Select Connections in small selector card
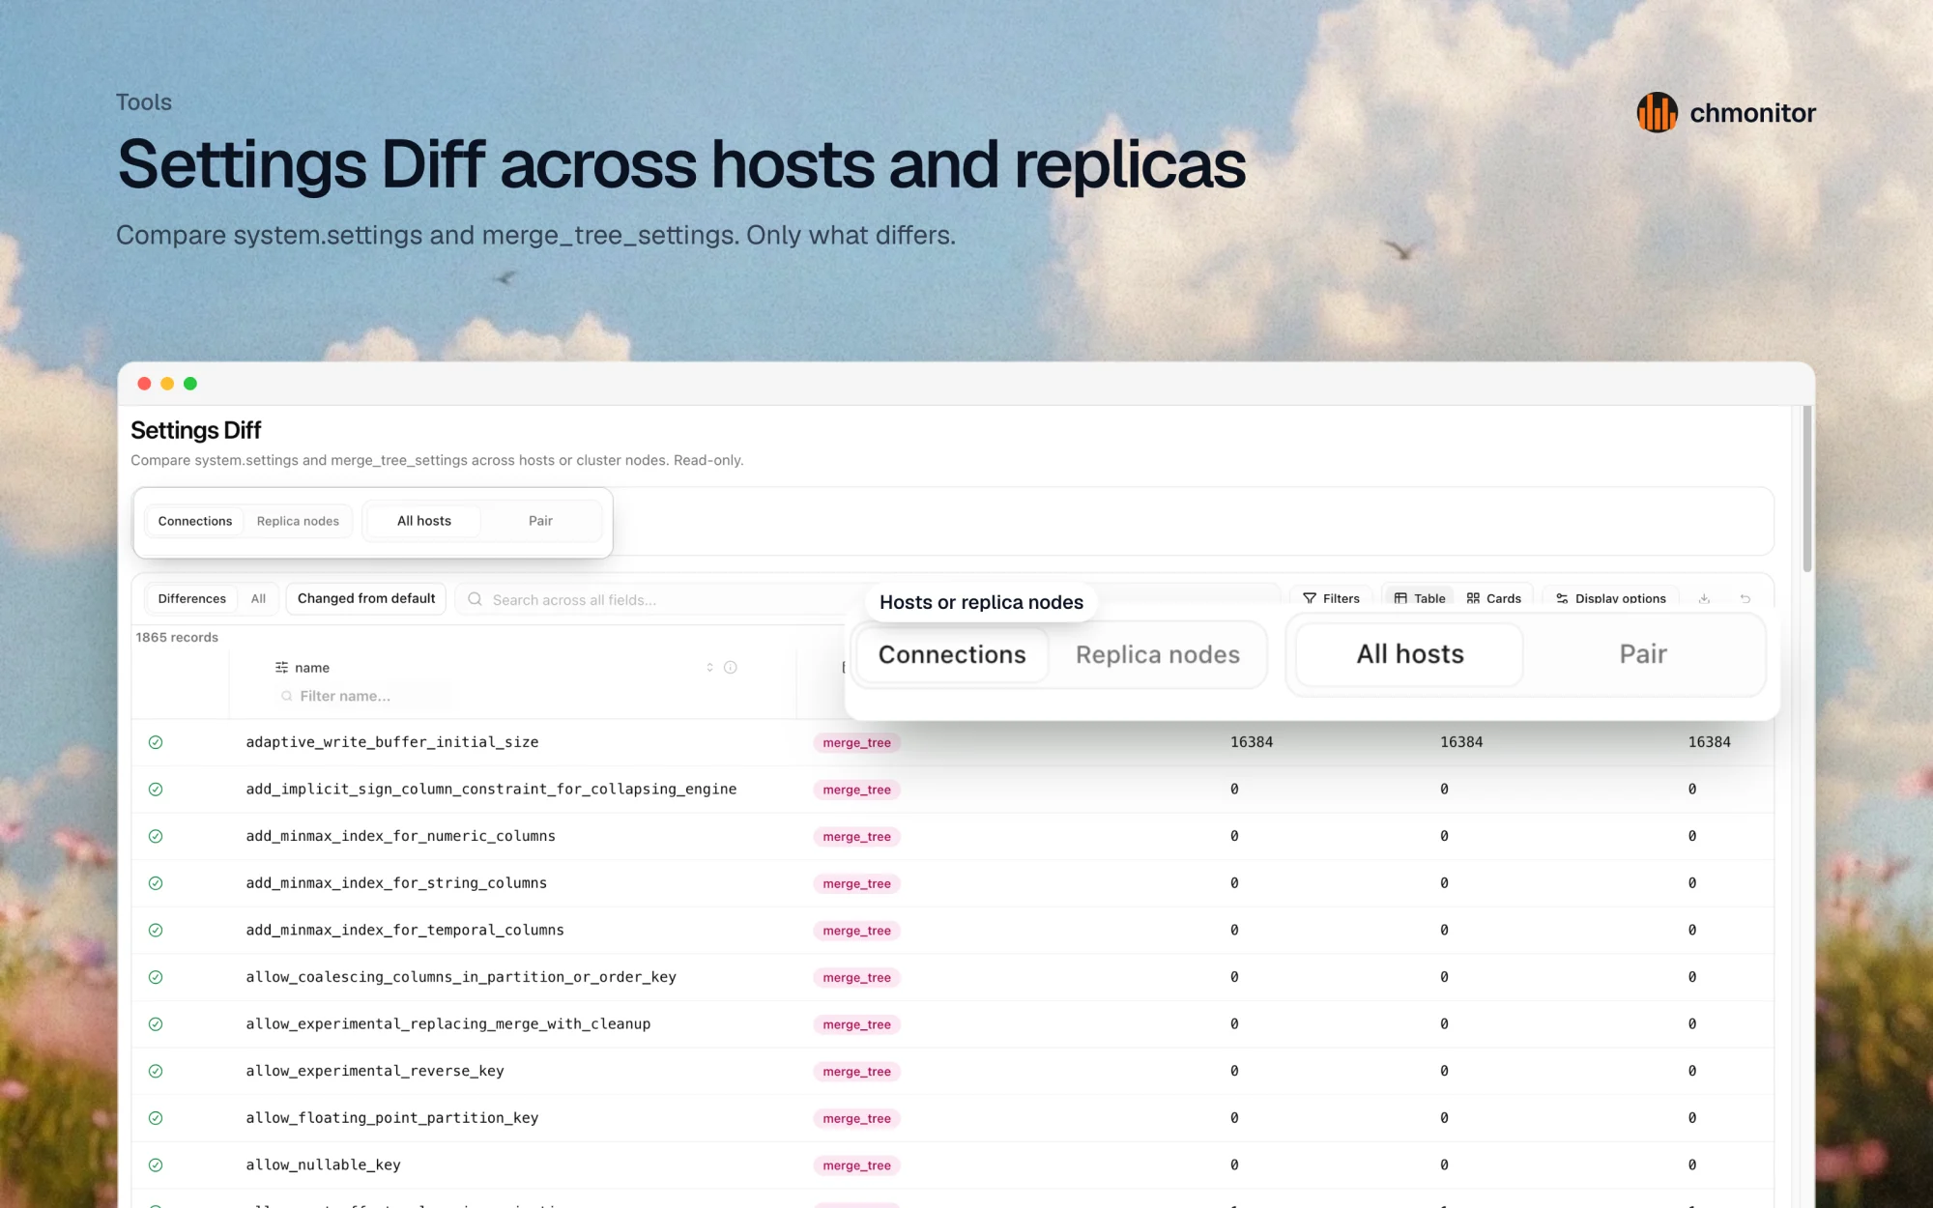This screenshot has width=1933, height=1208. click(195, 521)
